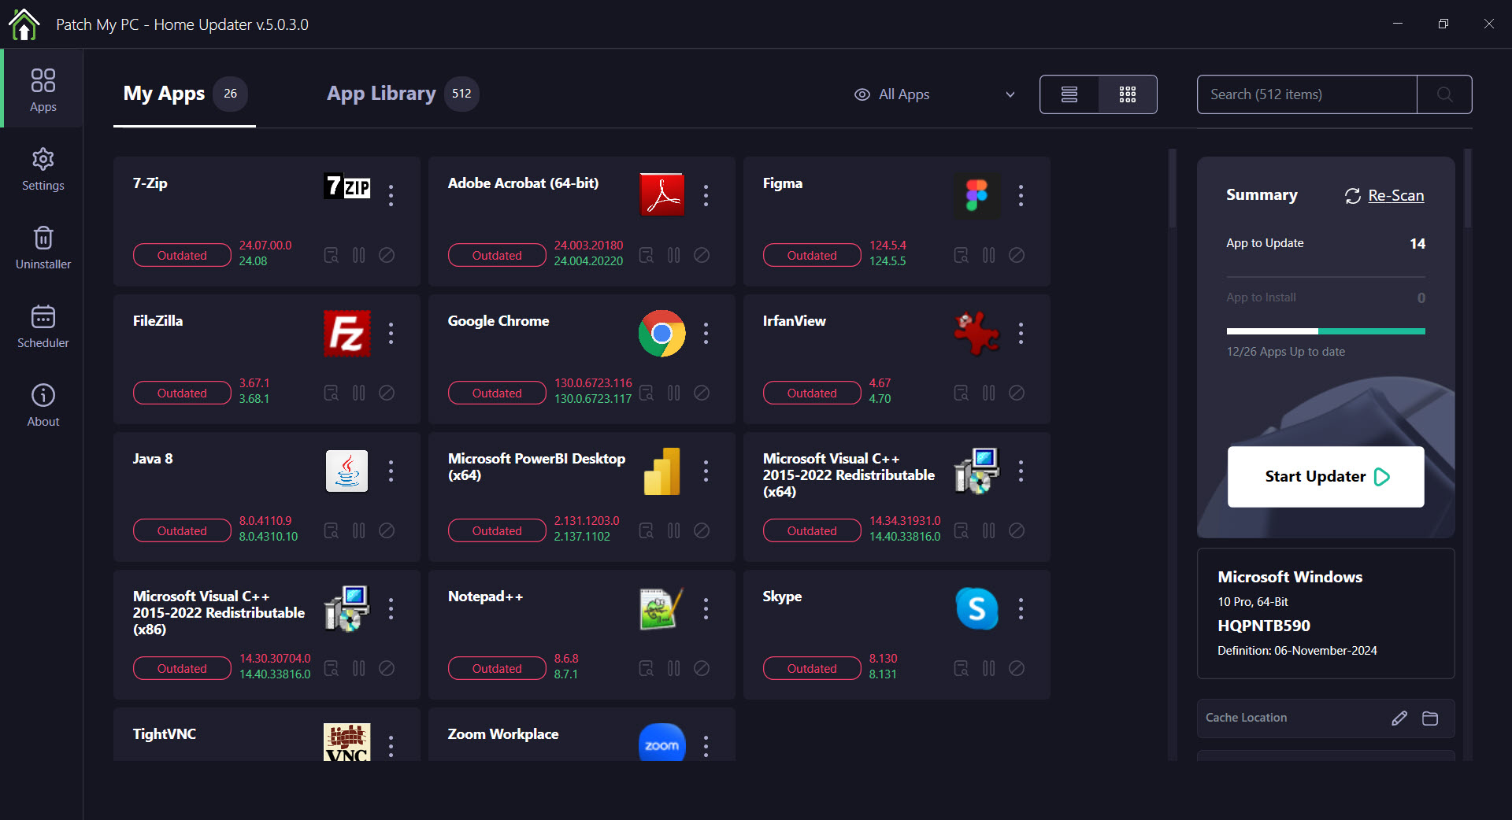Toggle pause updates for 7-Zip
1512x820 pixels.
(359, 255)
